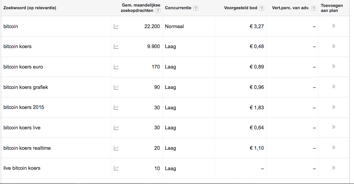Add bitcoin koers realtime to plan
The height and width of the screenshot is (184, 354).
tap(334, 147)
